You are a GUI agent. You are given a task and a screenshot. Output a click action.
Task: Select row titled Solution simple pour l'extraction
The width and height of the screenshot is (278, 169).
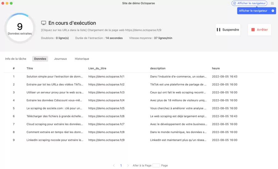(x=138, y=77)
